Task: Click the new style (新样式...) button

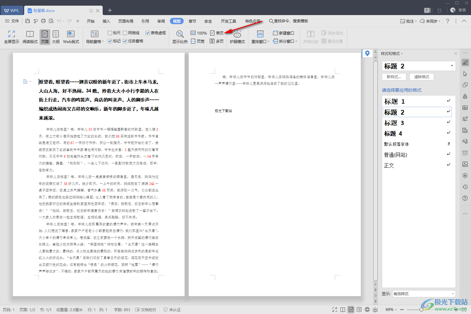Action: pyautogui.click(x=394, y=77)
